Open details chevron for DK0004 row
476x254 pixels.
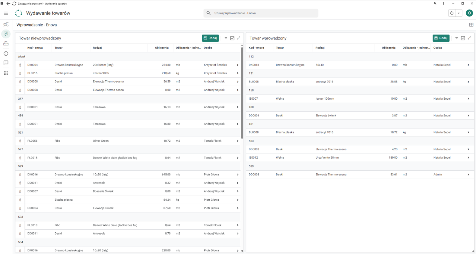pyautogui.click(x=238, y=65)
